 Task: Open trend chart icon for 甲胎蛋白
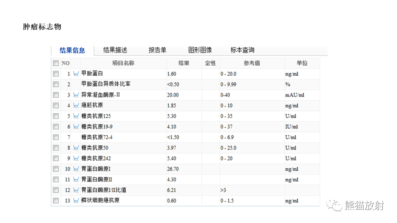click(76, 74)
